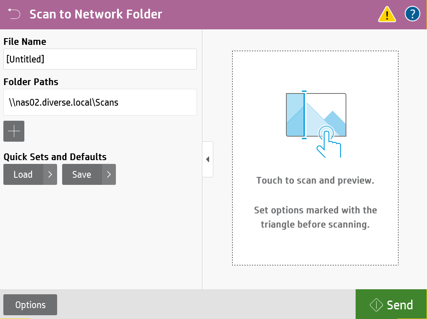Open the yellow warning alert icon
The height and width of the screenshot is (319, 427).
pyautogui.click(x=387, y=15)
